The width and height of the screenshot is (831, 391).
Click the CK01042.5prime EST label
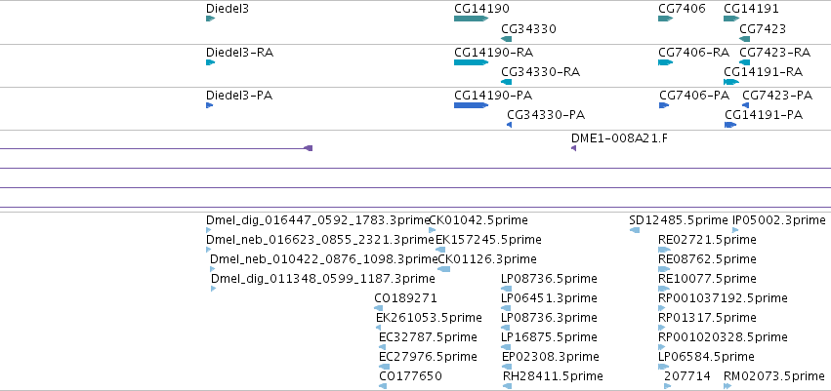[478, 220]
